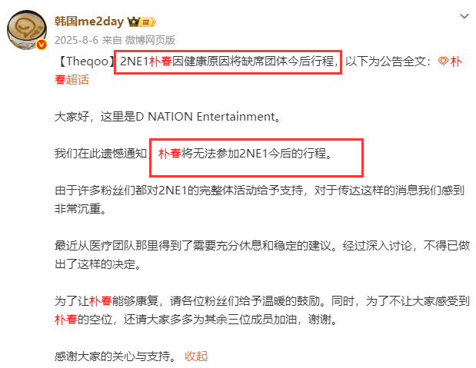Open the 韩国me2day username link

click(89, 22)
